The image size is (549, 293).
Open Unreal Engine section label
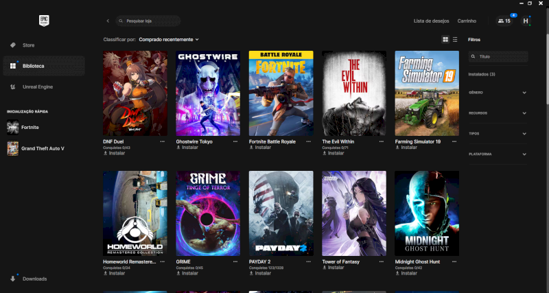click(38, 87)
